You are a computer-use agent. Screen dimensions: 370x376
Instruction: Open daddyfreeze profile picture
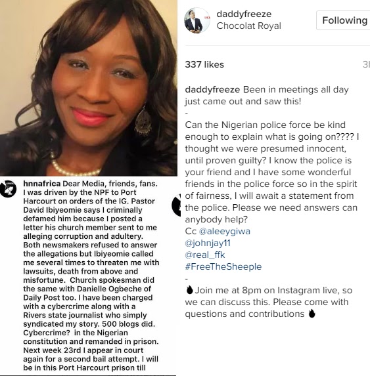click(197, 20)
